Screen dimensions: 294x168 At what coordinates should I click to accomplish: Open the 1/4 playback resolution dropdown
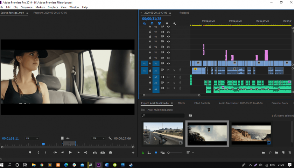click(x=99, y=138)
